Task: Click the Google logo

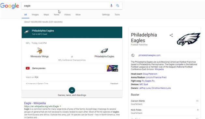Action: coord(10,6)
